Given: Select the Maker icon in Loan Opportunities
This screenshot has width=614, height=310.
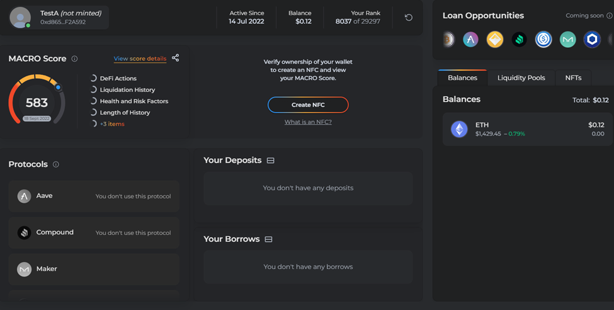Looking at the screenshot, I should click(568, 39).
